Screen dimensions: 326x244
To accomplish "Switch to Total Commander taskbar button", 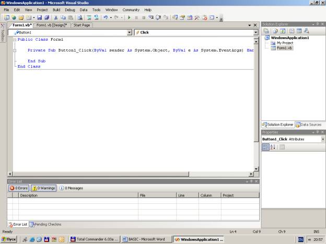I will click(x=95, y=239).
